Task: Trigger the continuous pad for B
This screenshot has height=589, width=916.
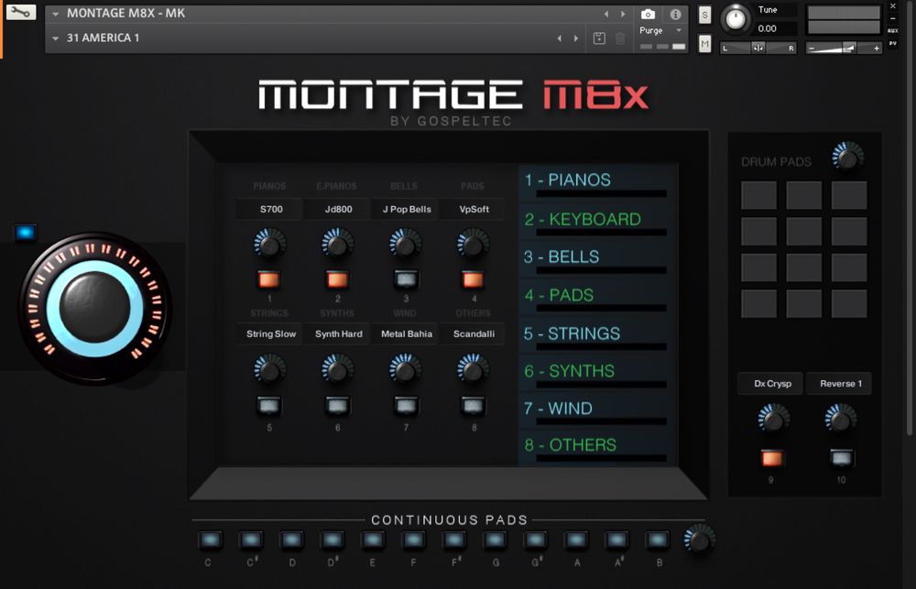Action: click(657, 540)
